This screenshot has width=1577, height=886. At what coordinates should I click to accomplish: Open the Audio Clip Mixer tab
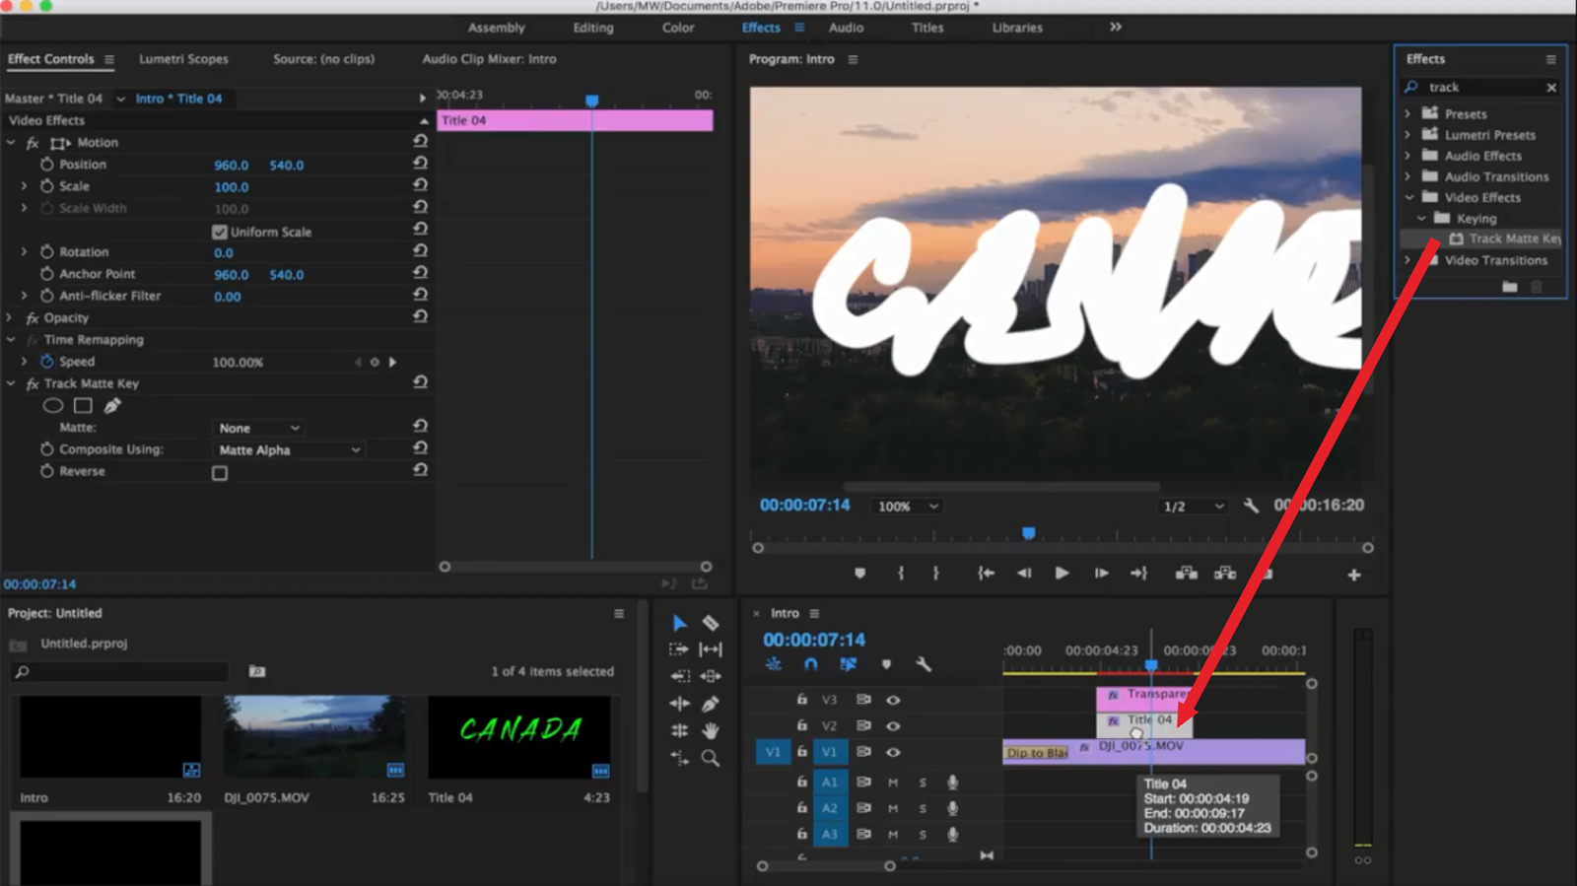pos(489,59)
